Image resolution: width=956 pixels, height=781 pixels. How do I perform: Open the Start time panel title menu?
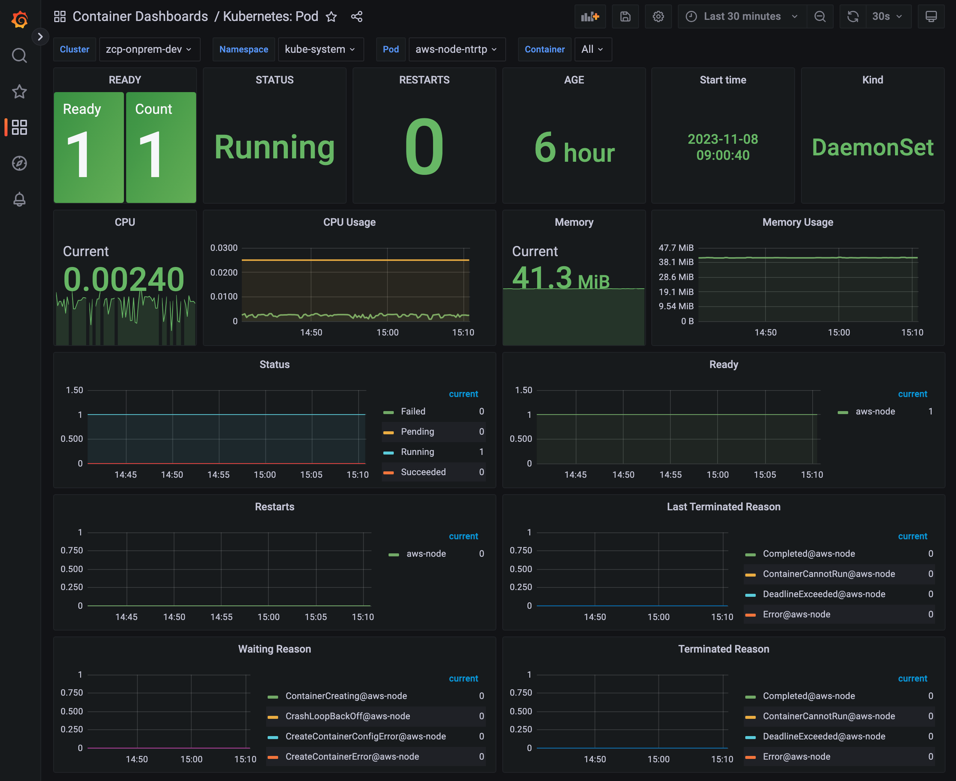click(x=723, y=80)
